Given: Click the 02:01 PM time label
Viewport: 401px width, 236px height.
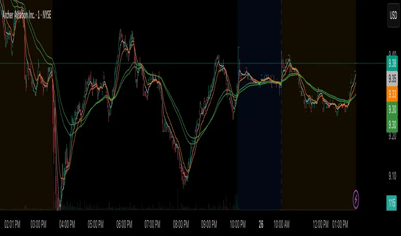Looking at the screenshot, I should tap(12, 224).
